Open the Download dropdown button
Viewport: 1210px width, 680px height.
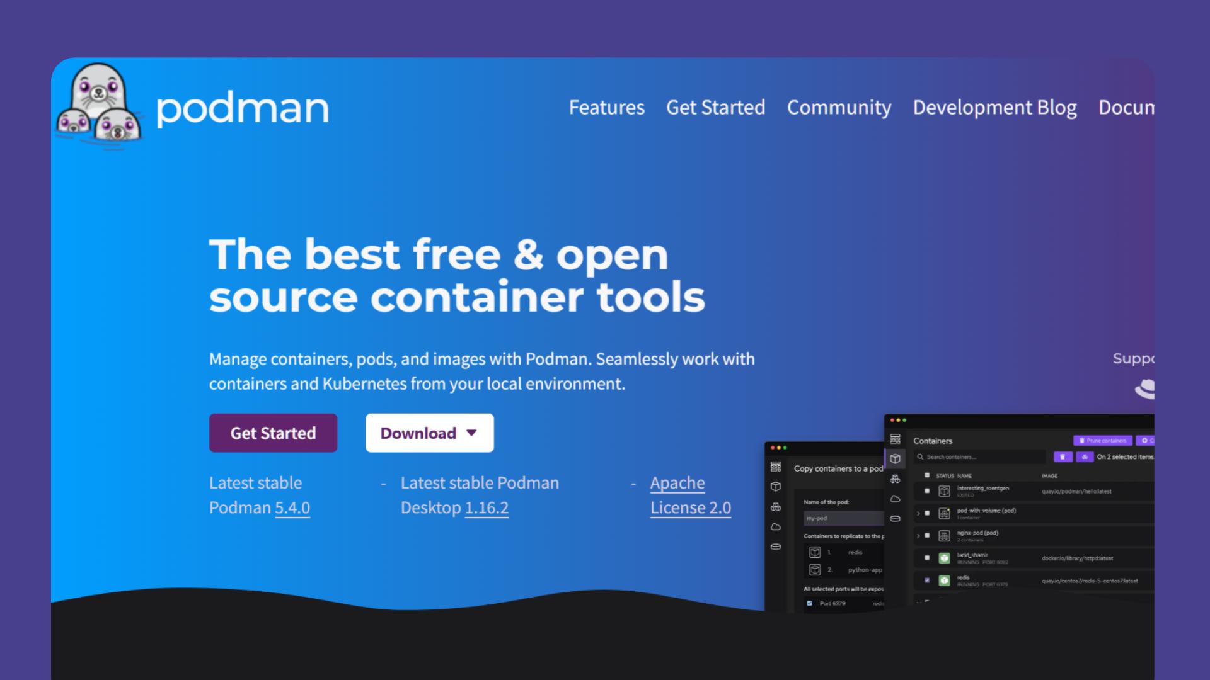point(429,433)
